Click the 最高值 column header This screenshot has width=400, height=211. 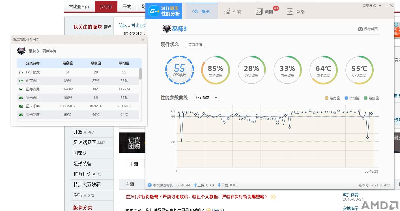click(68, 63)
